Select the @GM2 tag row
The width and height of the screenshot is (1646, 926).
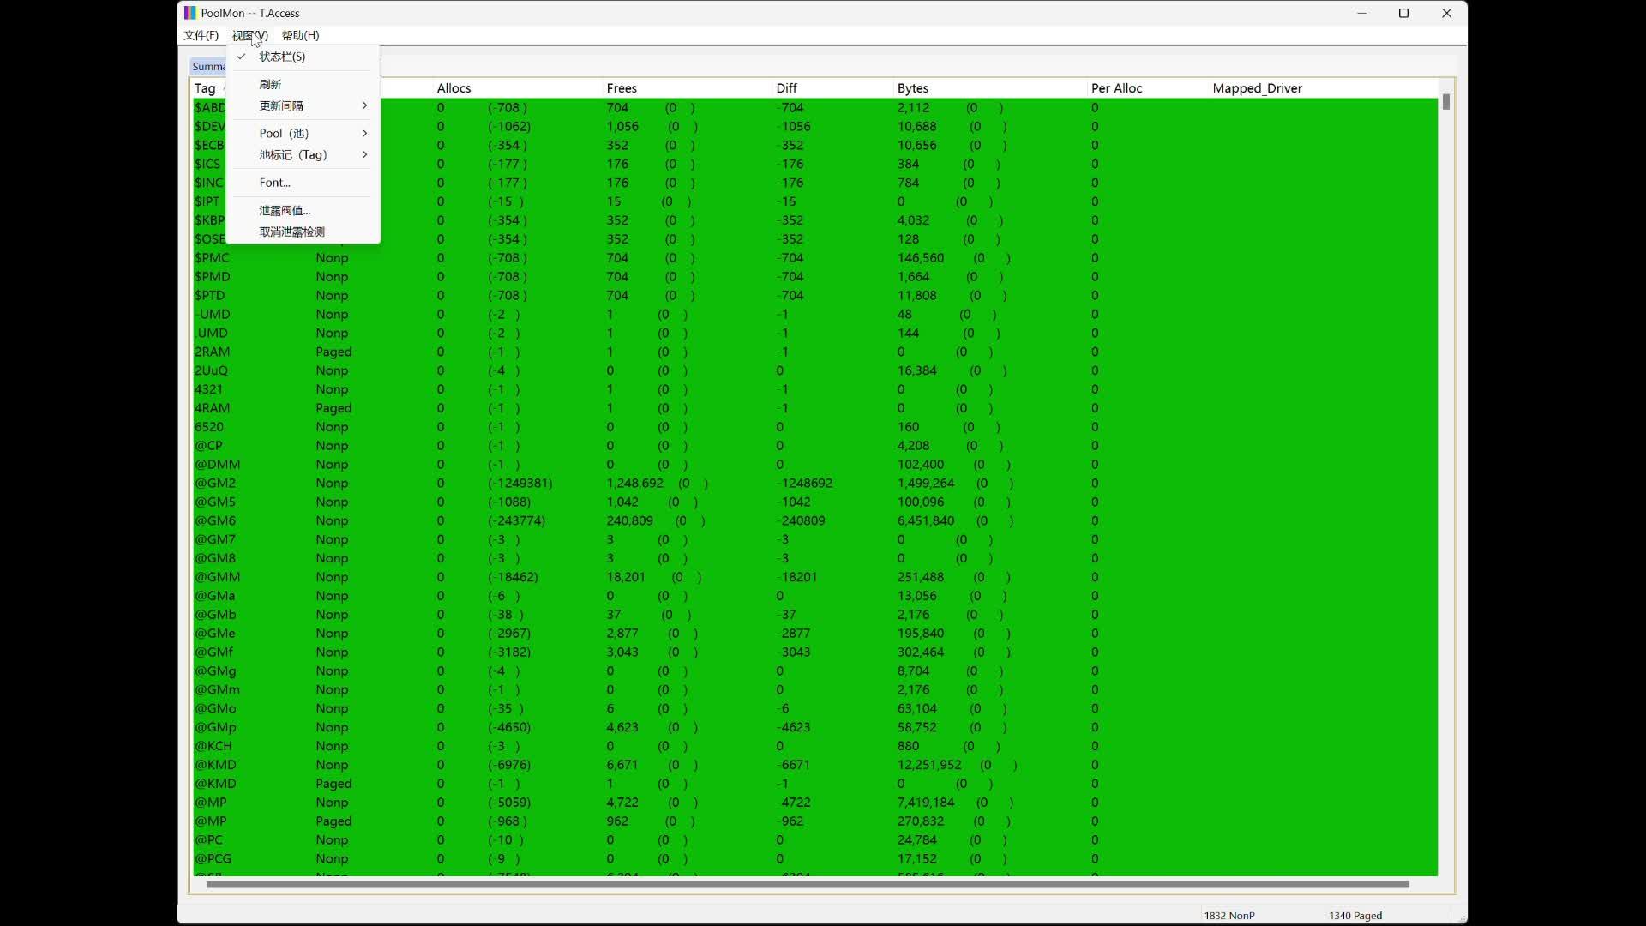click(x=814, y=484)
